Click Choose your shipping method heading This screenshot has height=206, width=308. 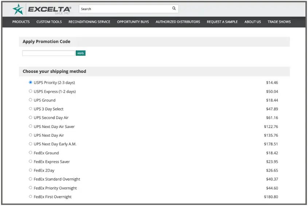coord(54,71)
